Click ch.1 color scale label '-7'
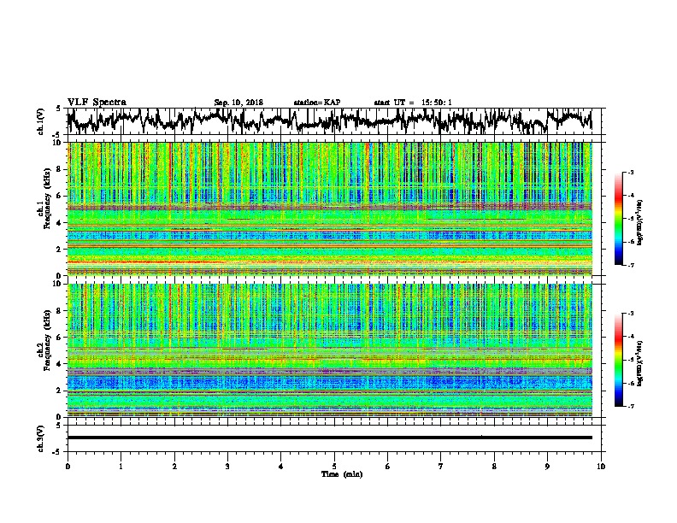Screen dimensions: 677x523 [631, 265]
